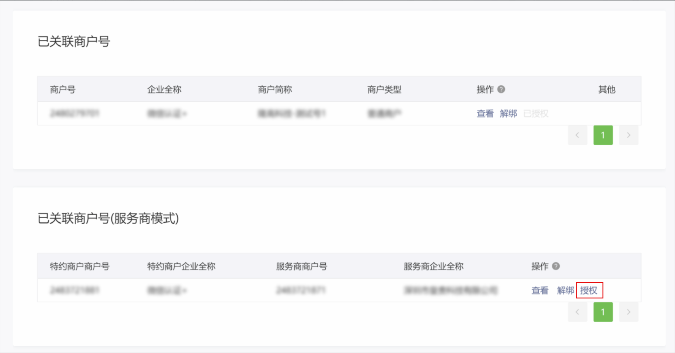This screenshot has height=353, width=675.
Task: Select page 1 in the service provider table's pagination
Action: point(603,312)
